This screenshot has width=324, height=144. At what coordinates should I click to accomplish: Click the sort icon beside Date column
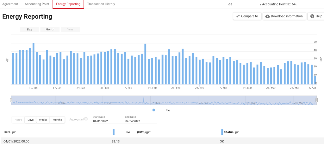point(14,132)
